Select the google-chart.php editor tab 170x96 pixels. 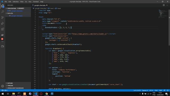tap(40, 5)
